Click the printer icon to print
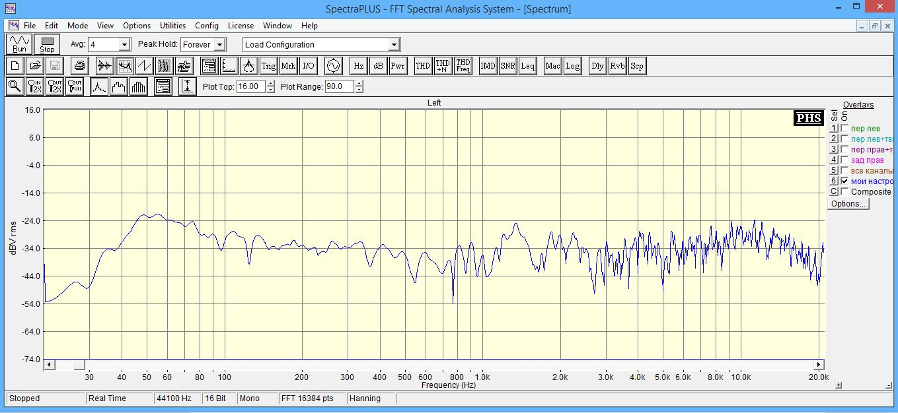This screenshot has width=898, height=413. point(80,66)
